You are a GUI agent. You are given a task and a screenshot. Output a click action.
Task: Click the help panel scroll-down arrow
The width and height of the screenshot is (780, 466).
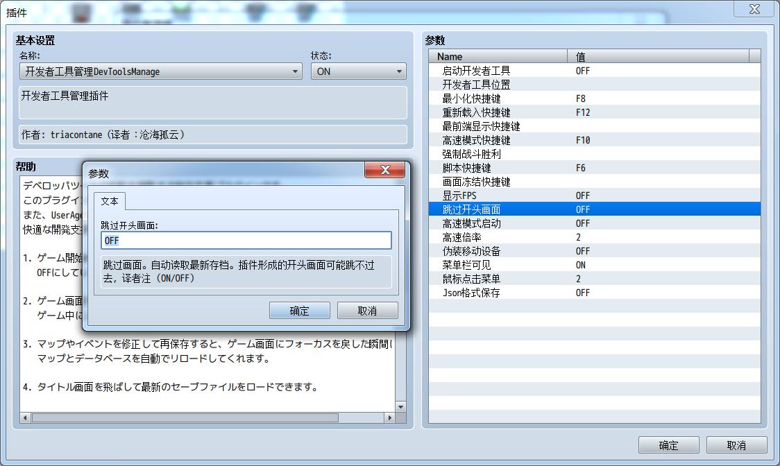click(x=400, y=407)
